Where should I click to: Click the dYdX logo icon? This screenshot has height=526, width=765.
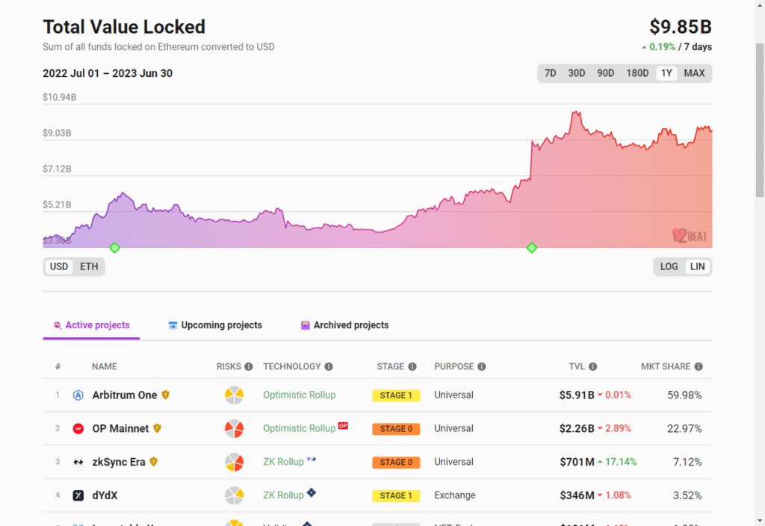(78, 495)
